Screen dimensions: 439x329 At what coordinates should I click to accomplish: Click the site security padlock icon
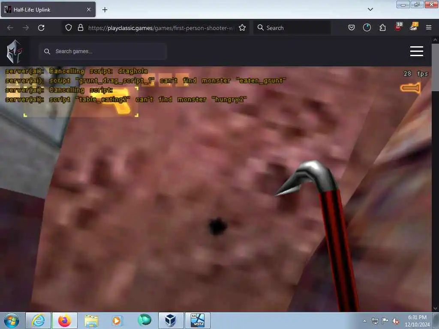coord(81,27)
